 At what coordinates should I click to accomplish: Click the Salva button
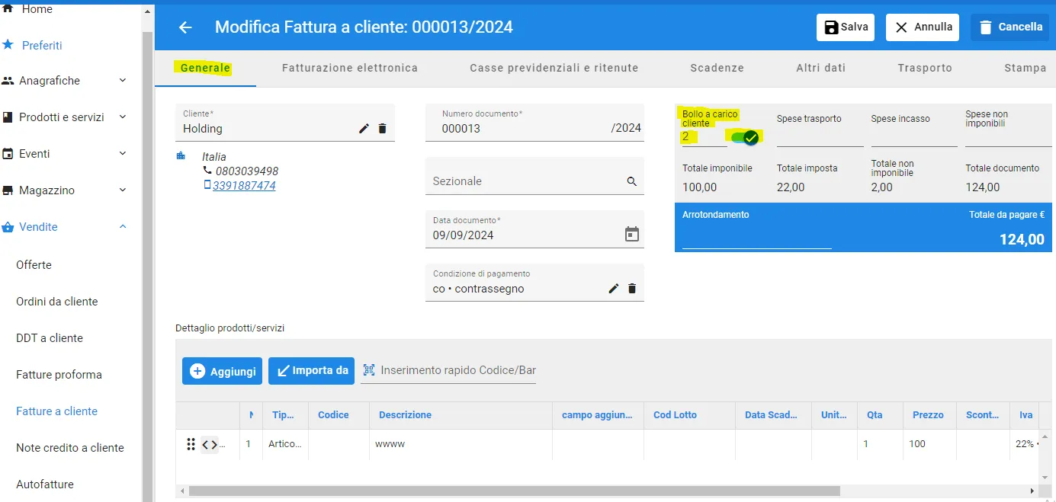click(x=846, y=27)
